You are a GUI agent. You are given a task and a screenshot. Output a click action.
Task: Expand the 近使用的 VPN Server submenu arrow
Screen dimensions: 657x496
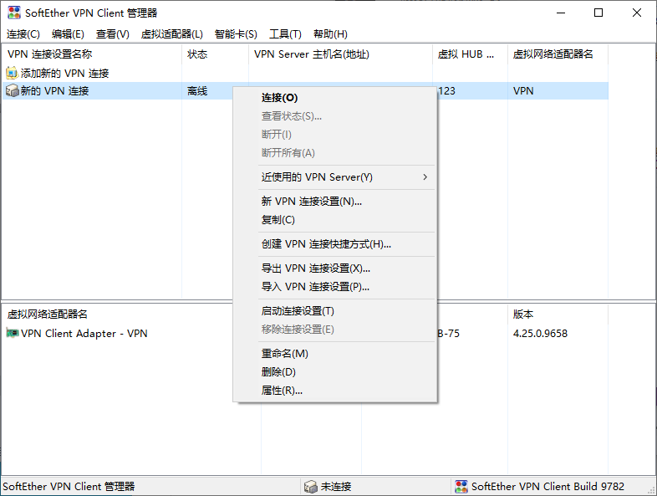(x=425, y=177)
